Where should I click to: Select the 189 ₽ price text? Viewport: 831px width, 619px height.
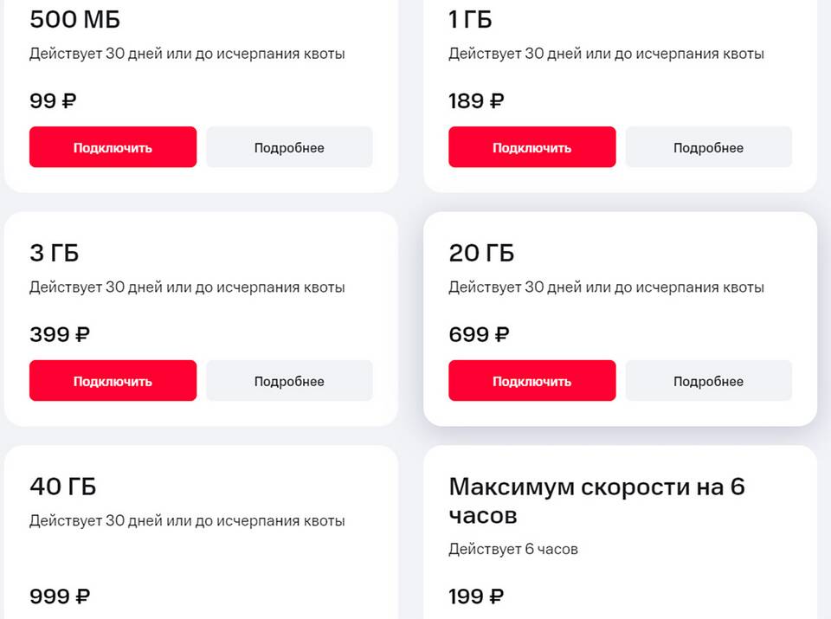click(476, 100)
